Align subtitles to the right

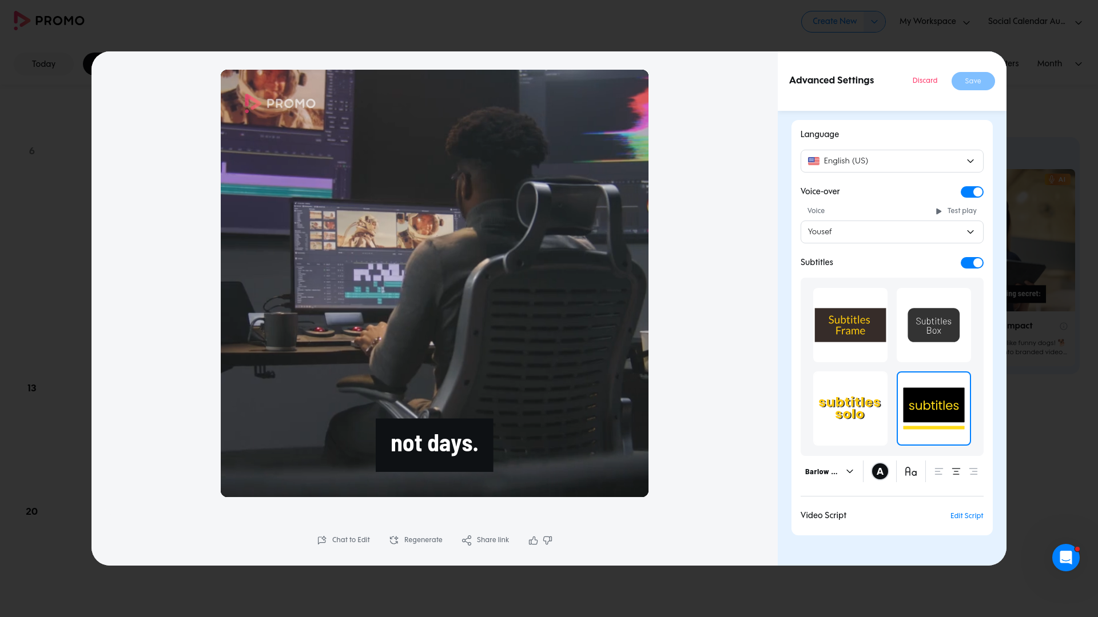pyautogui.click(x=973, y=471)
